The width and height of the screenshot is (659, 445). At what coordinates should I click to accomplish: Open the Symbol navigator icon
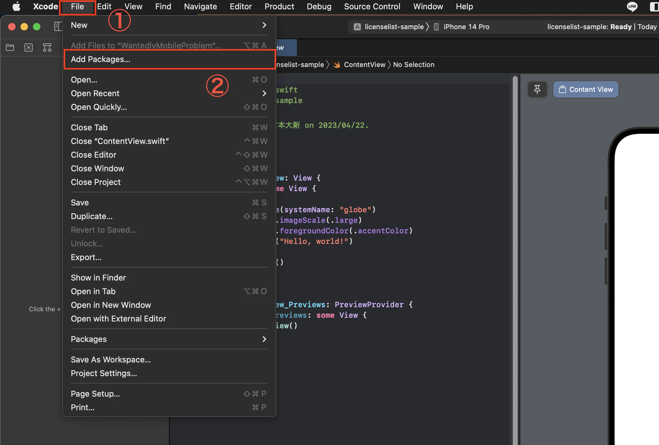pyautogui.click(x=47, y=47)
